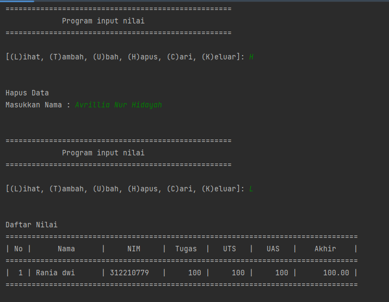The image size is (389, 302).
Task: Click "(H)apus" in the second menu prompt
Action: tap(144, 189)
